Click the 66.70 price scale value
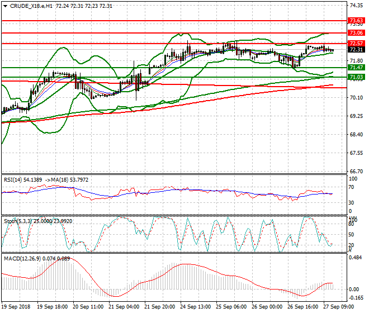Screen dimensions: 369x313 point(356,172)
